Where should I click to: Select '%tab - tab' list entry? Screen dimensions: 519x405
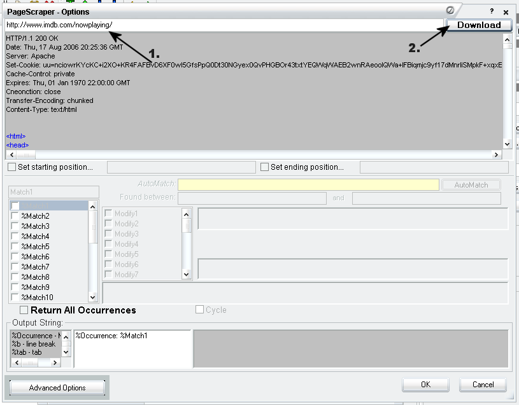27,352
